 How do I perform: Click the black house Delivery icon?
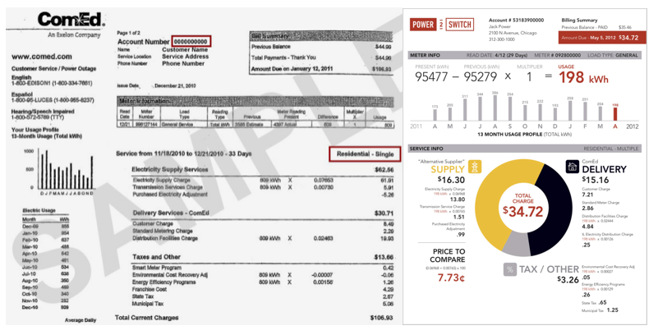click(x=573, y=167)
